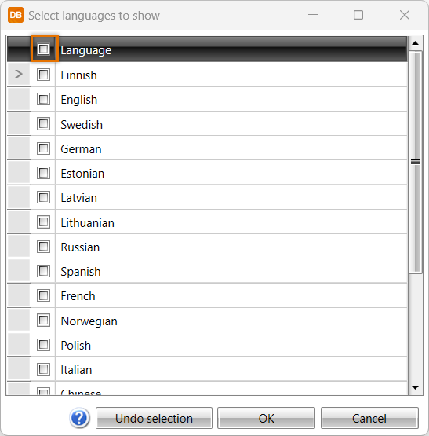Screen dimensions: 429x436
Task: Toggle the select-all checkbox in Language header
Action: click(44, 49)
